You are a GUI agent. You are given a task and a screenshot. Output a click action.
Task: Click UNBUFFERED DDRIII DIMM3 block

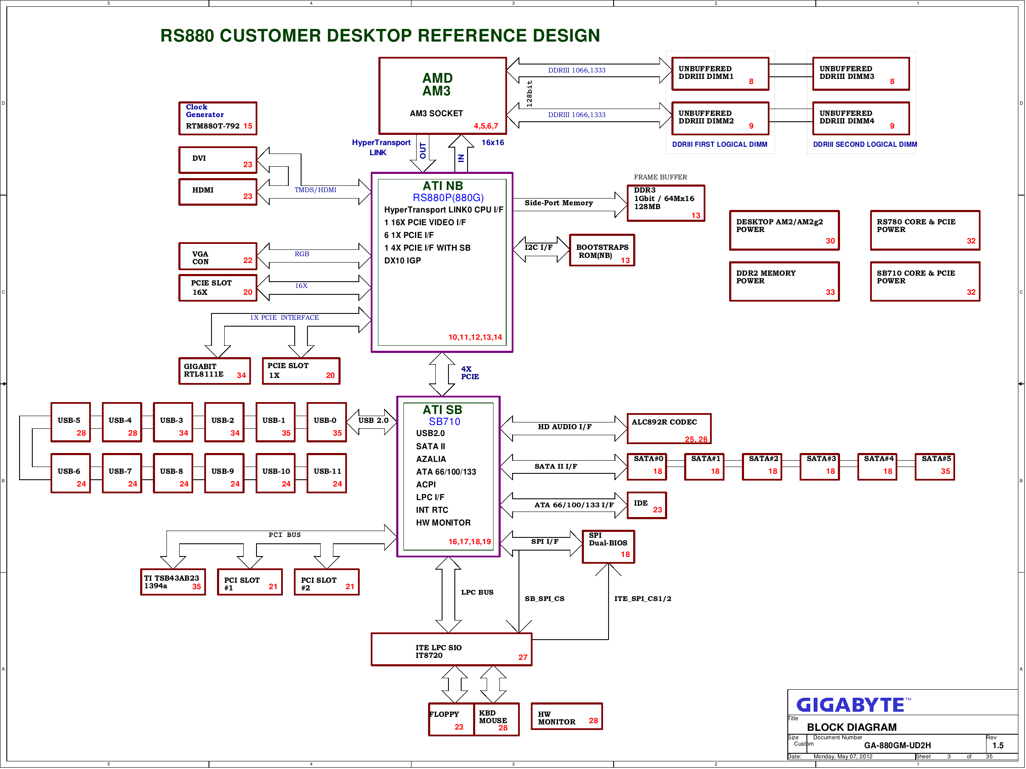861,74
